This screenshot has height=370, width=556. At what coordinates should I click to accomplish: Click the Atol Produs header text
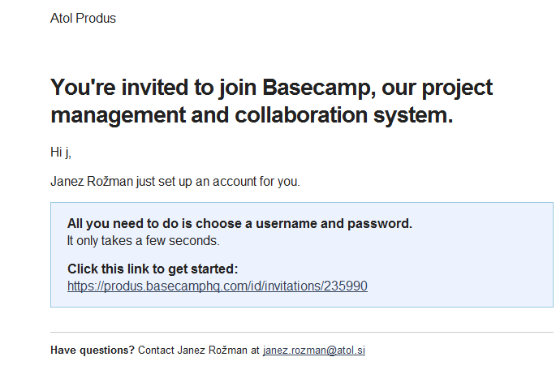point(83,18)
